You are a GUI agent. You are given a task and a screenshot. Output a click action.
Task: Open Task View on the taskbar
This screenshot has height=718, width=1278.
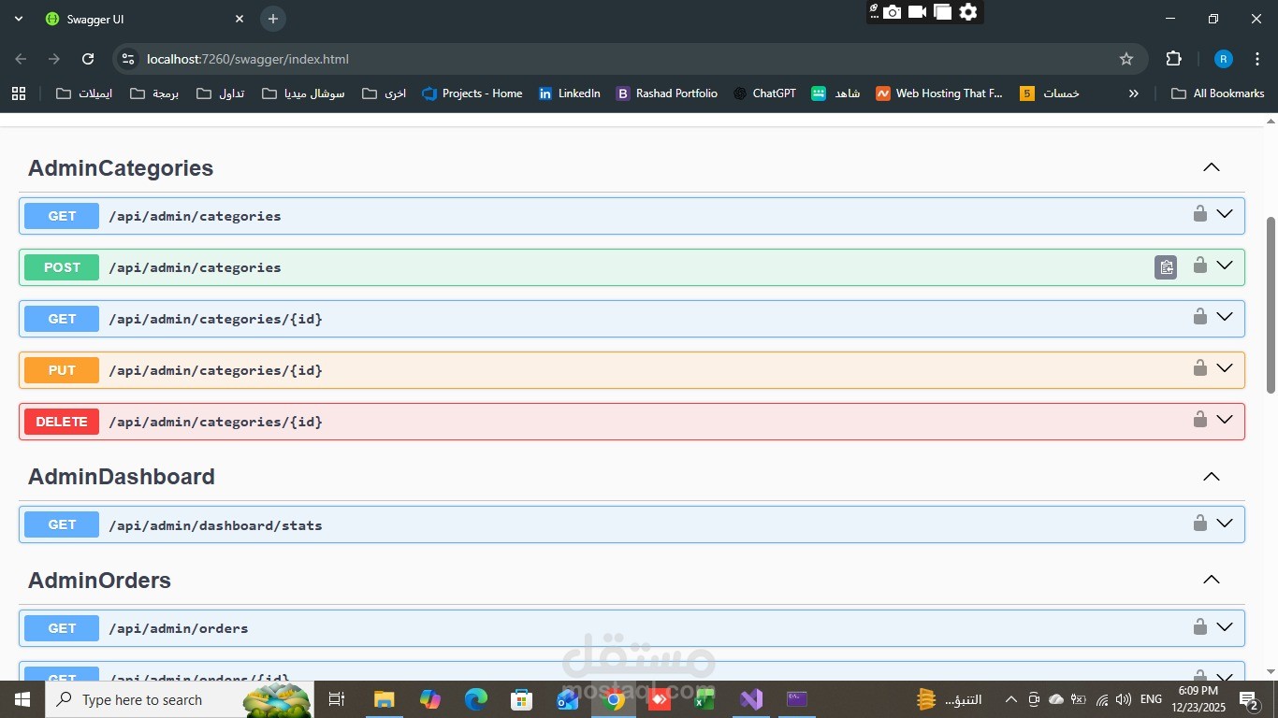pyautogui.click(x=338, y=699)
